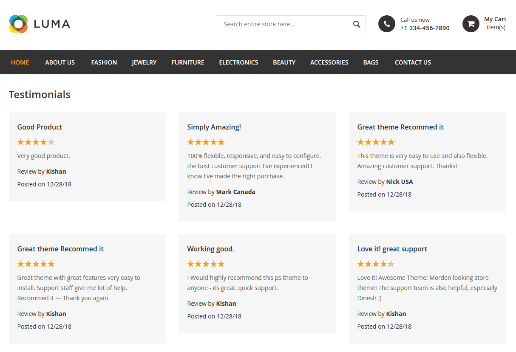Click star rating on Good Product review

click(36, 142)
